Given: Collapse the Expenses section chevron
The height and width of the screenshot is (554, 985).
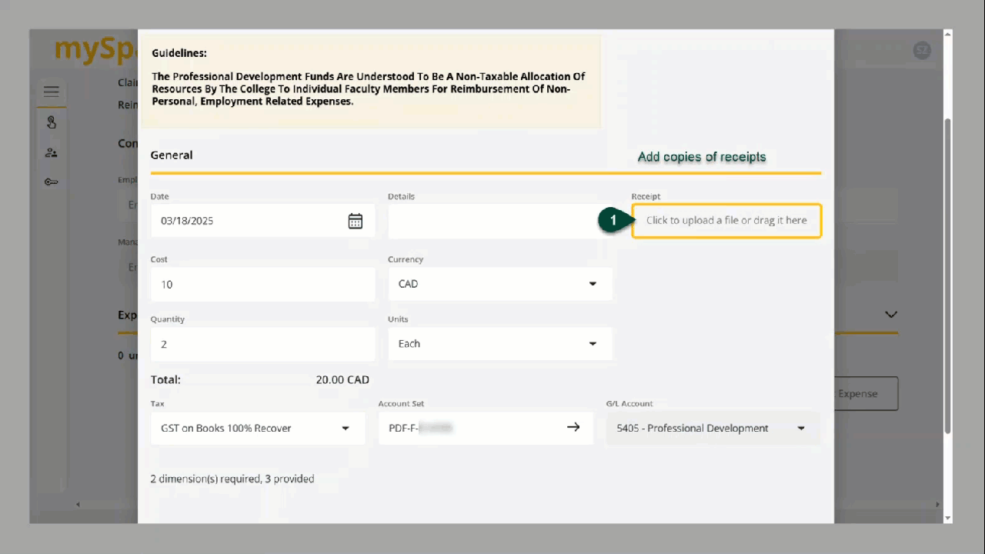Looking at the screenshot, I should tap(891, 315).
